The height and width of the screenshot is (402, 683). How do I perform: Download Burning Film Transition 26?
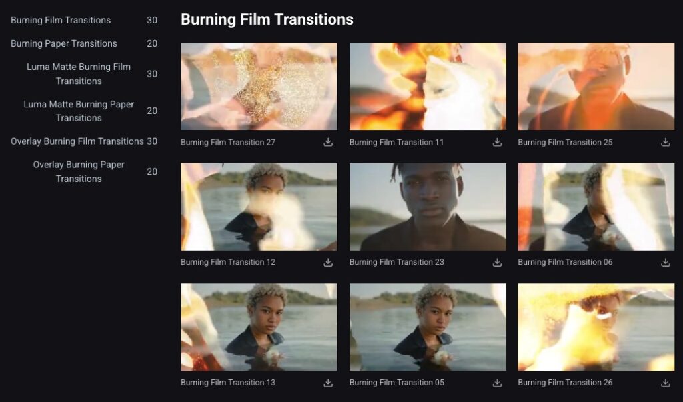point(665,383)
